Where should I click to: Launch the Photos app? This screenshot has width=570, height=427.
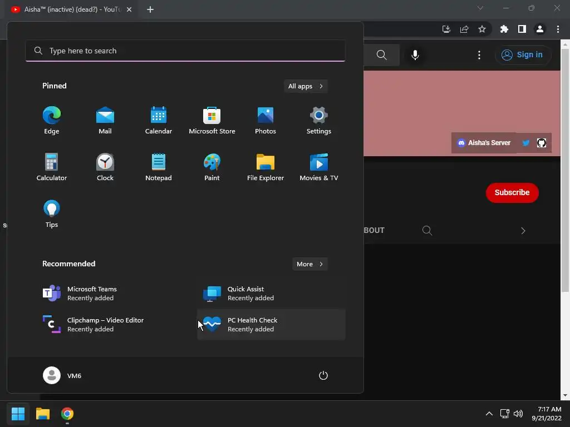point(266,121)
